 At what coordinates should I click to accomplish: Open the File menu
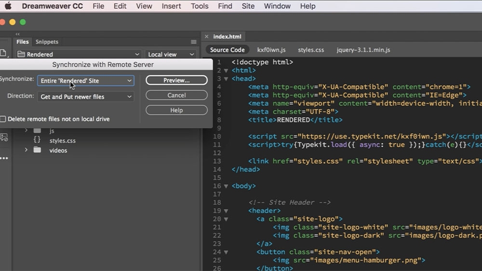(x=98, y=6)
